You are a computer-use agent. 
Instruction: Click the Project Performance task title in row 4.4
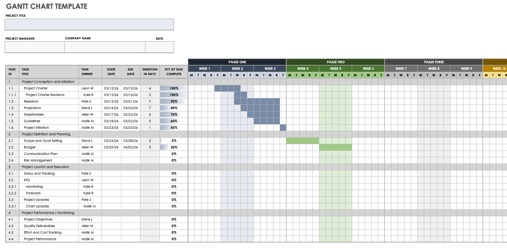point(40,239)
